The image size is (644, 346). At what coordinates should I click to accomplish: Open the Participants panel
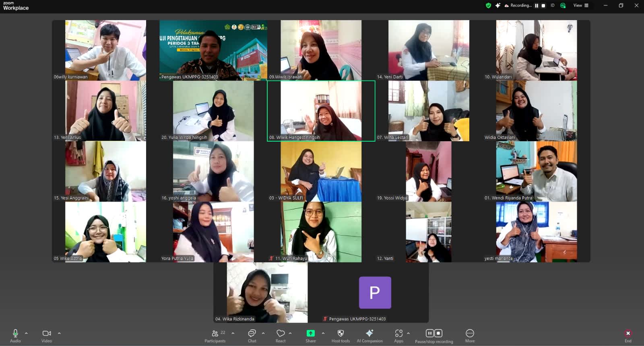[x=215, y=333]
